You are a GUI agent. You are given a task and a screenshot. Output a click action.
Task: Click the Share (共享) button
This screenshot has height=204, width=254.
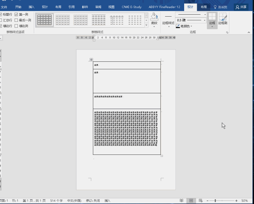tap(241, 7)
